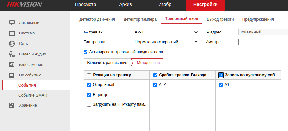Open the Детектор движения tab
The image size is (288, 131).
[x=97, y=19]
